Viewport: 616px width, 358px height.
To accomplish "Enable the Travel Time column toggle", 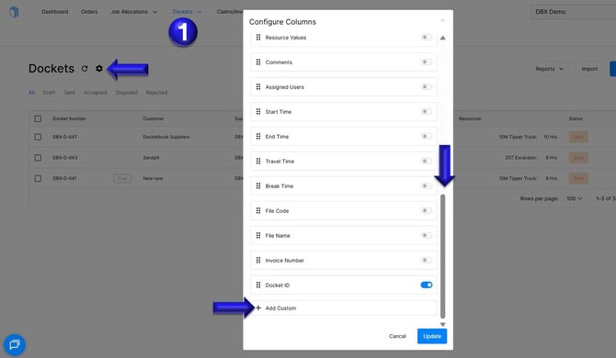I will [x=427, y=161].
